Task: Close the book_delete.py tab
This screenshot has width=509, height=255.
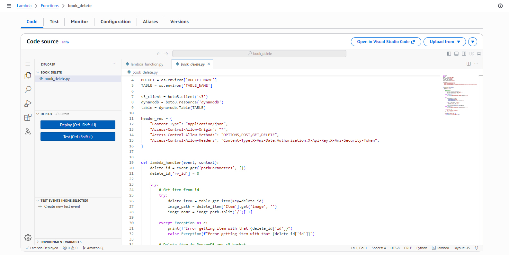Action: tap(209, 64)
